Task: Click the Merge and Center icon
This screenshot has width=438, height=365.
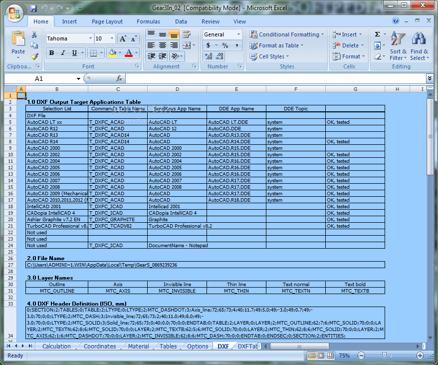Action: click(186, 45)
